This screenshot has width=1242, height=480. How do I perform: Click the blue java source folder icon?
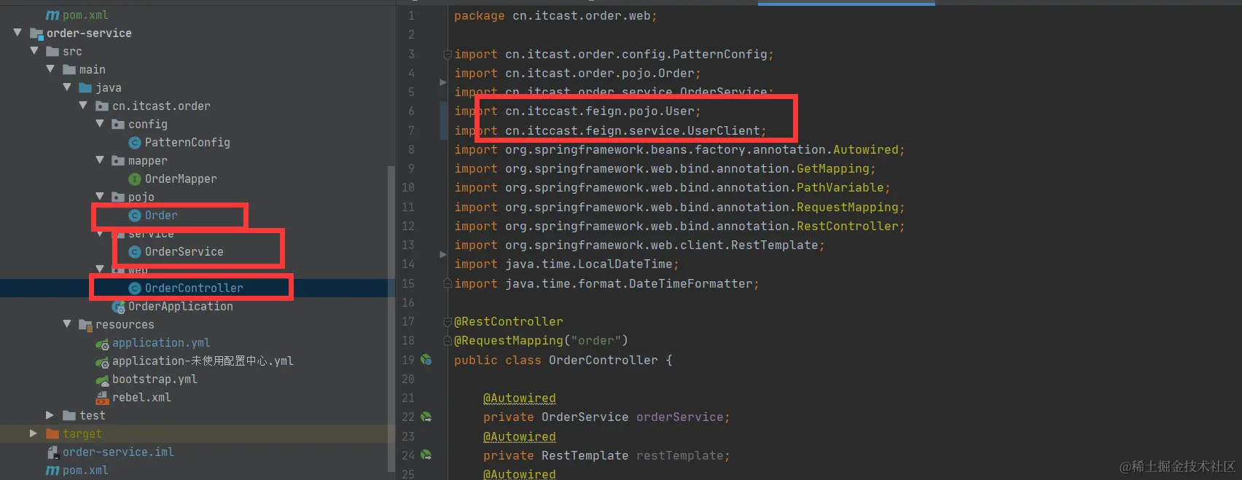(x=85, y=88)
